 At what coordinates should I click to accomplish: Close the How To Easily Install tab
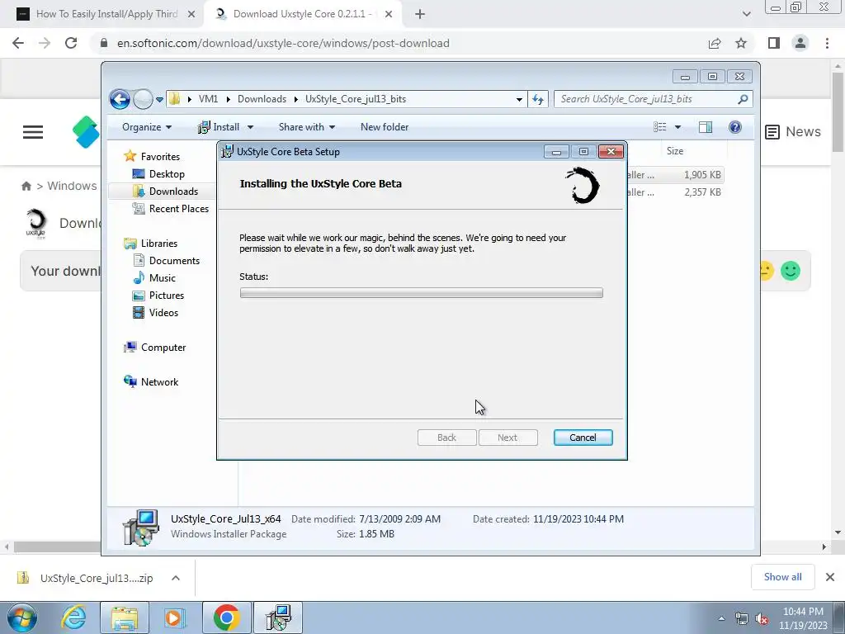click(191, 14)
